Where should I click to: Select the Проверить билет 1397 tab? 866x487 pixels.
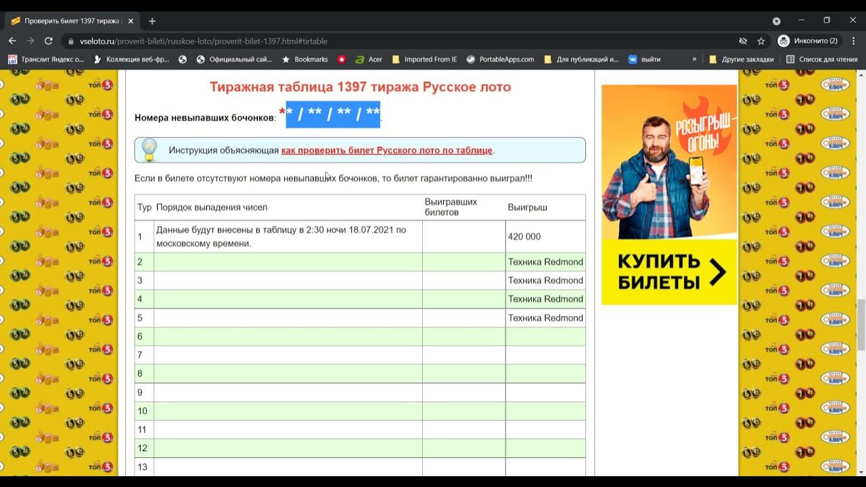[71, 21]
